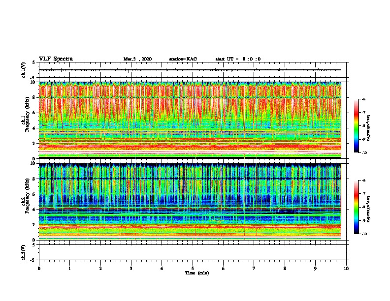
Task: Click the "0" tick label on the time axis
Action: [39, 268]
